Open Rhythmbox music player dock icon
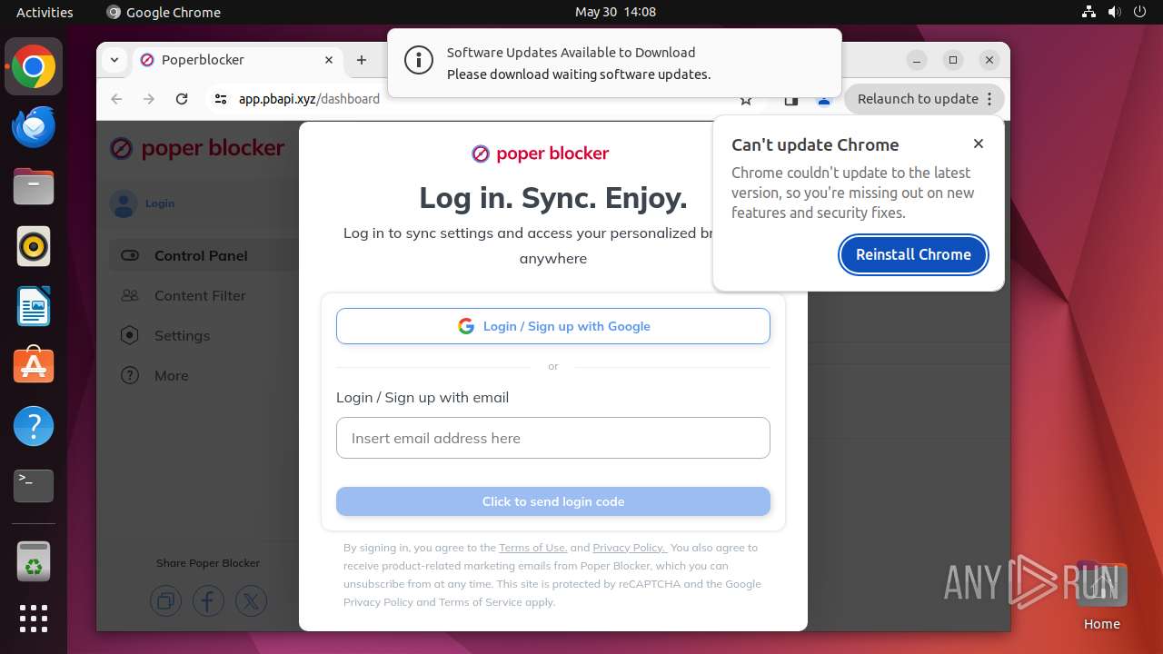Image resolution: width=1163 pixels, height=654 pixels. [x=34, y=246]
